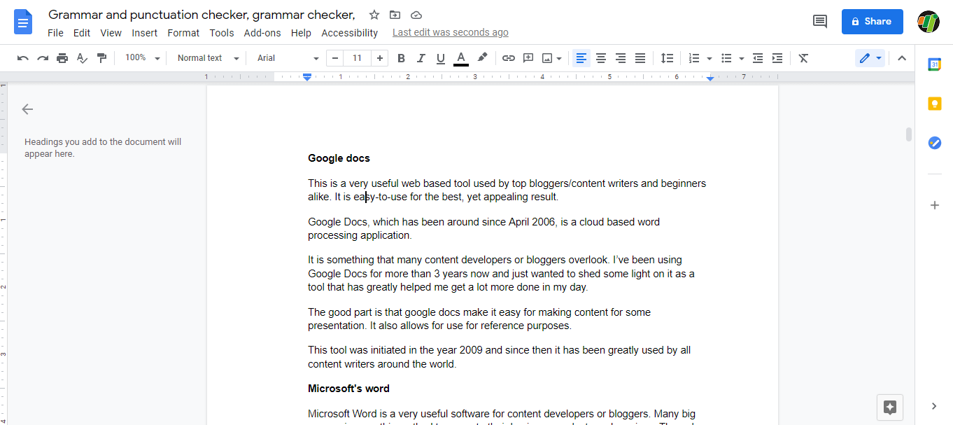Viewport: 953px width, 425px height.
Task: Open Arial font dropdown
Action: coord(288,58)
